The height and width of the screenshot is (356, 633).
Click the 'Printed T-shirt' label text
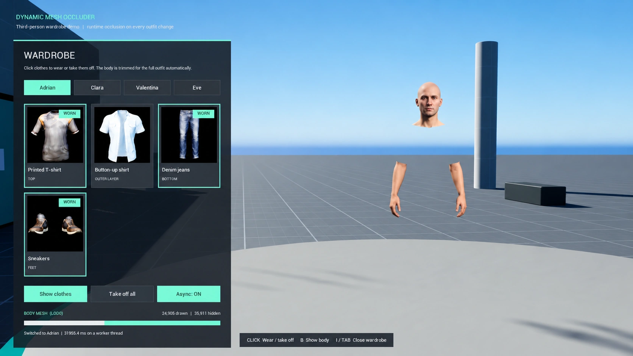(44, 170)
